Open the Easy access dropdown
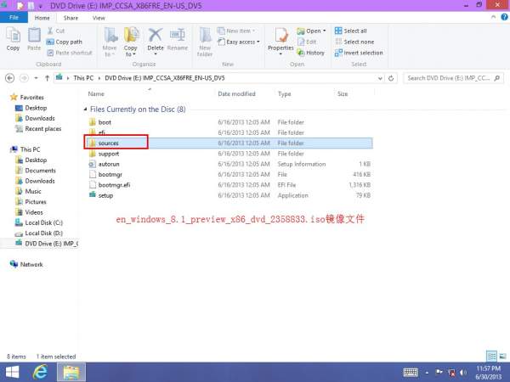510x382 pixels. click(x=239, y=42)
